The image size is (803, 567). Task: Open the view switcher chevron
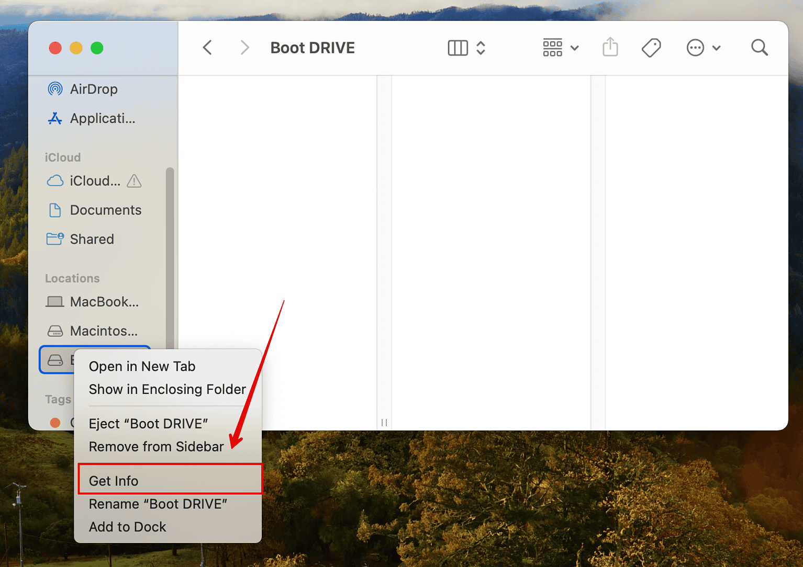click(x=480, y=48)
